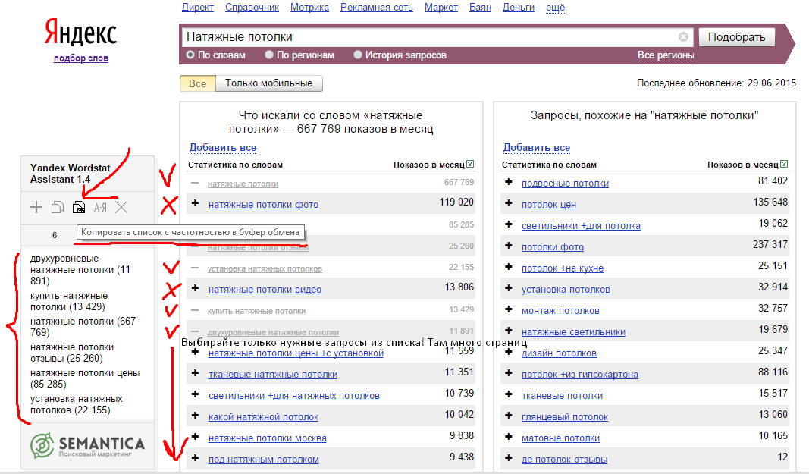Add 'дизайн потолков' via plus icon

coord(509,352)
